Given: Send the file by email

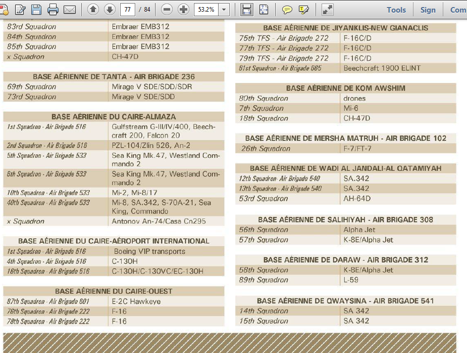Looking at the screenshot, I should (70, 10).
